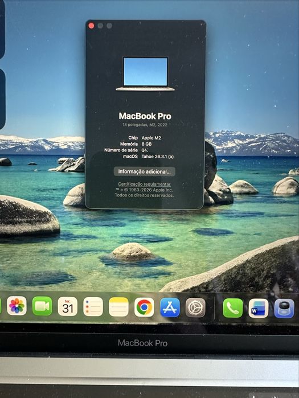Open the Word document icon in Dock
This screenshot has width=299, height=398.
pyautogui.click(x=259, y=308)
